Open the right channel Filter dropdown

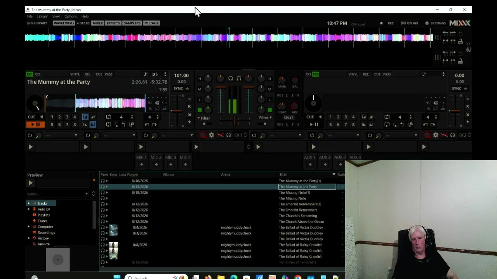pos(265,118)
